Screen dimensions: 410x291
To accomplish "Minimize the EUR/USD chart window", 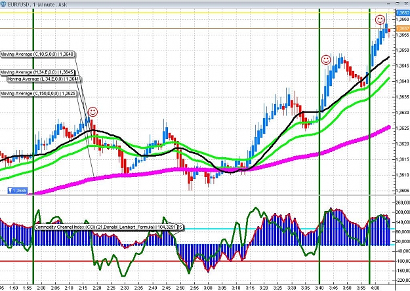I will [x=389, y=3].
